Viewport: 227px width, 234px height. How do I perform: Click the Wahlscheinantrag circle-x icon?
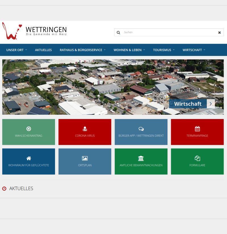click(x=29, y=129)
